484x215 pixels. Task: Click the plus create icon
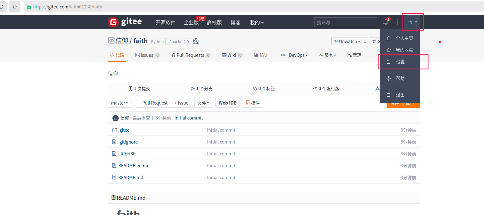point(398,22)
